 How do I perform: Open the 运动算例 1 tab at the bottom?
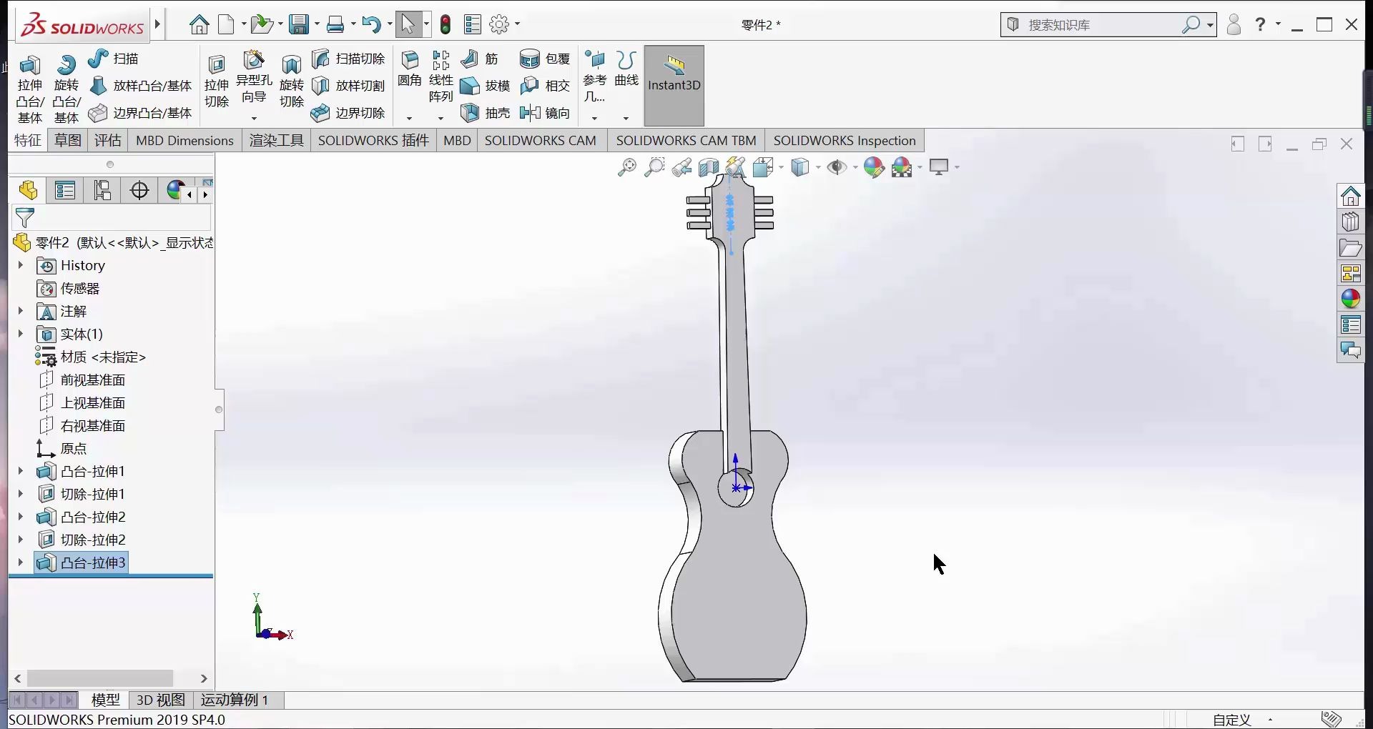[235, 700]
